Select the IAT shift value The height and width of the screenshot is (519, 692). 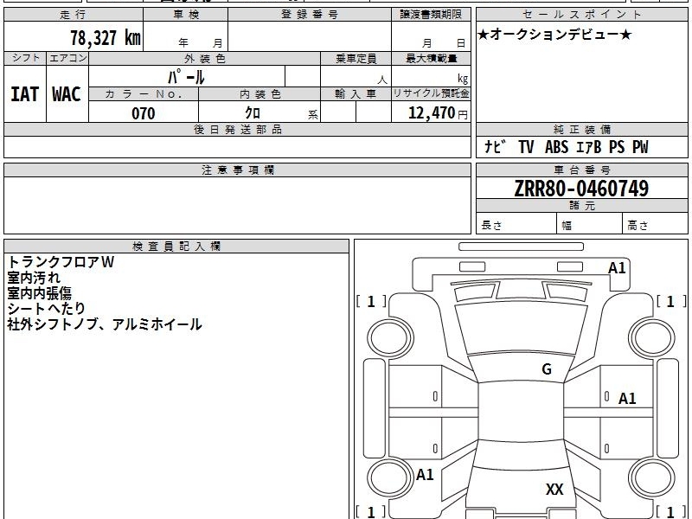tap(25, 94)
